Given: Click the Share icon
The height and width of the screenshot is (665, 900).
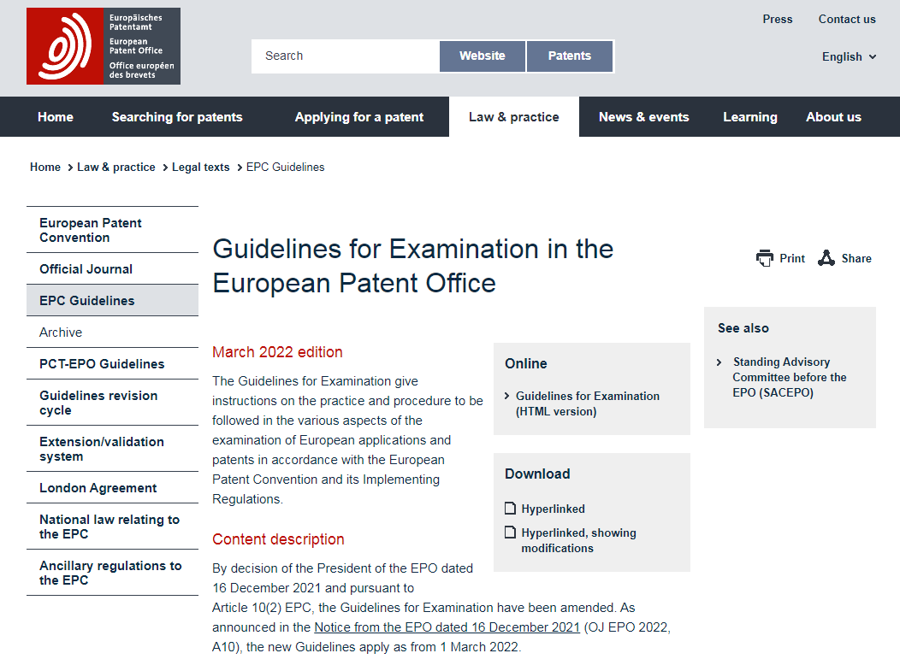Looking at the screenshot, I should tap(826, 258).
